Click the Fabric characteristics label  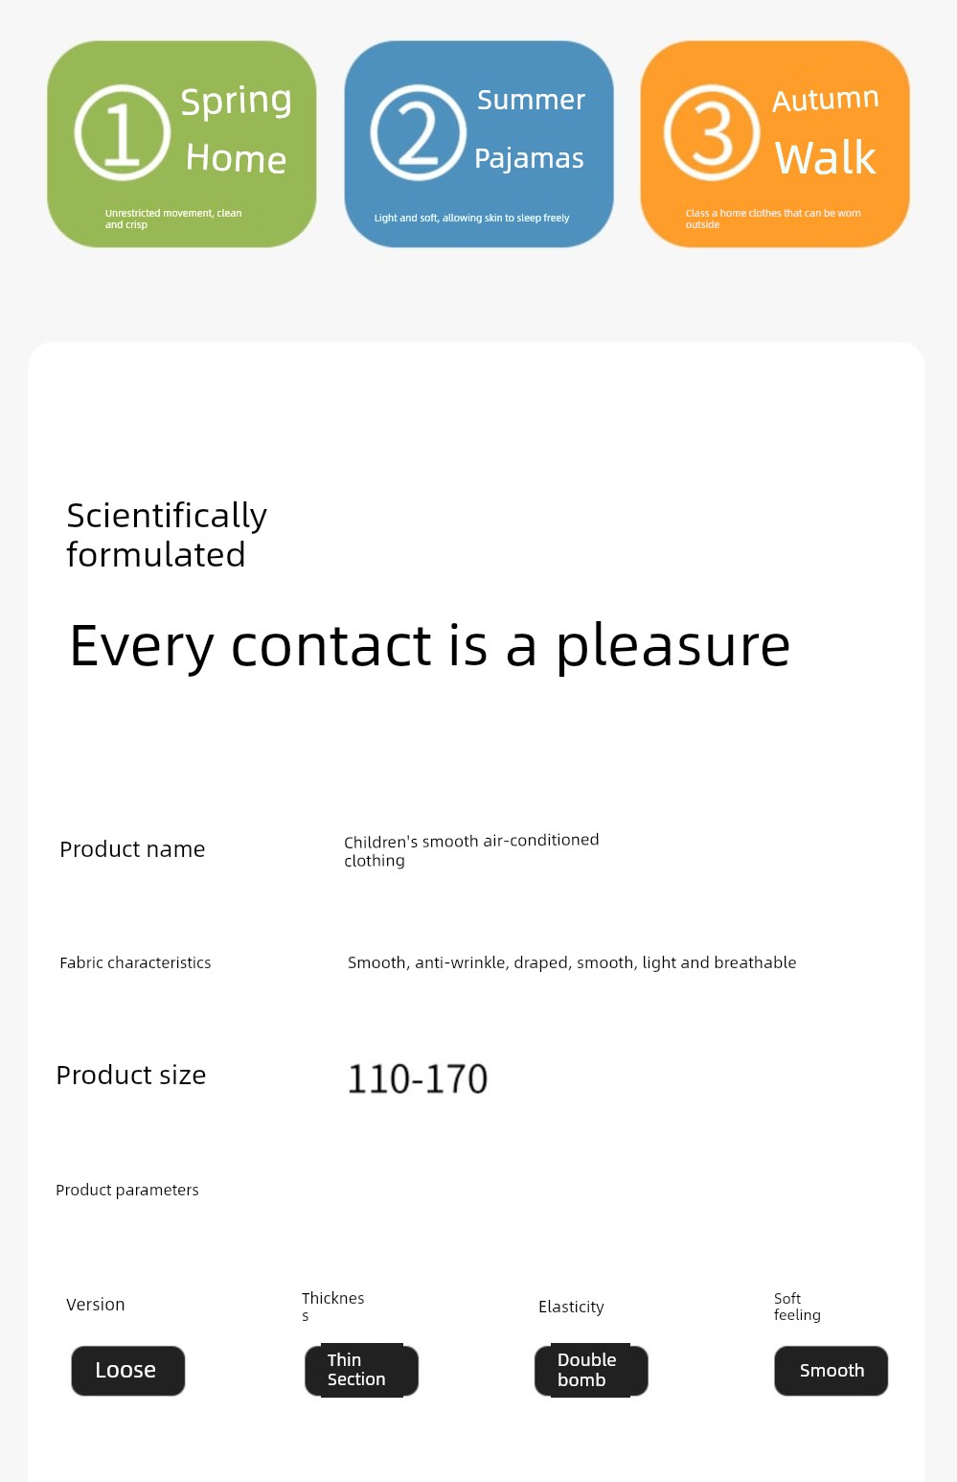[x=135, y=962]
